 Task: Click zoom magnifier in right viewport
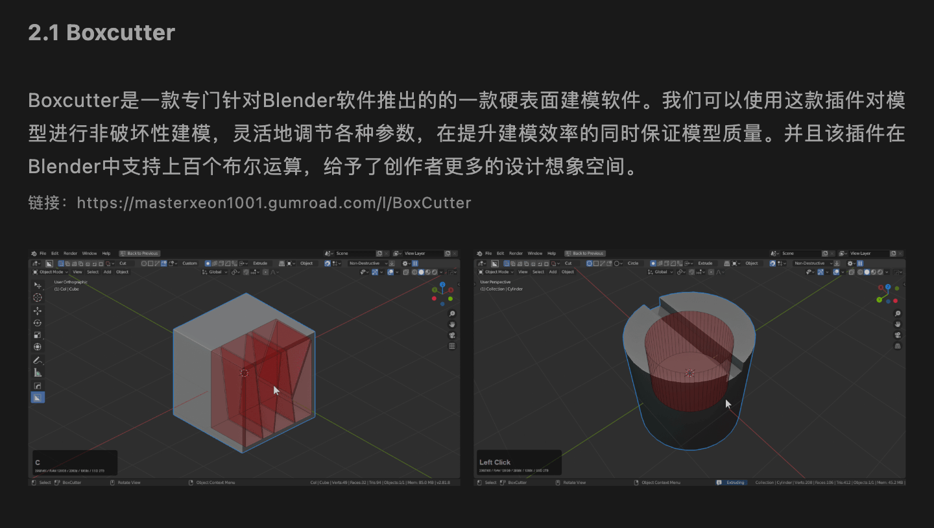tap(898, 314)
